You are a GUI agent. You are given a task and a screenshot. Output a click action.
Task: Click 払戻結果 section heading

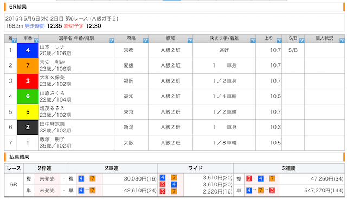coord(20,157)
